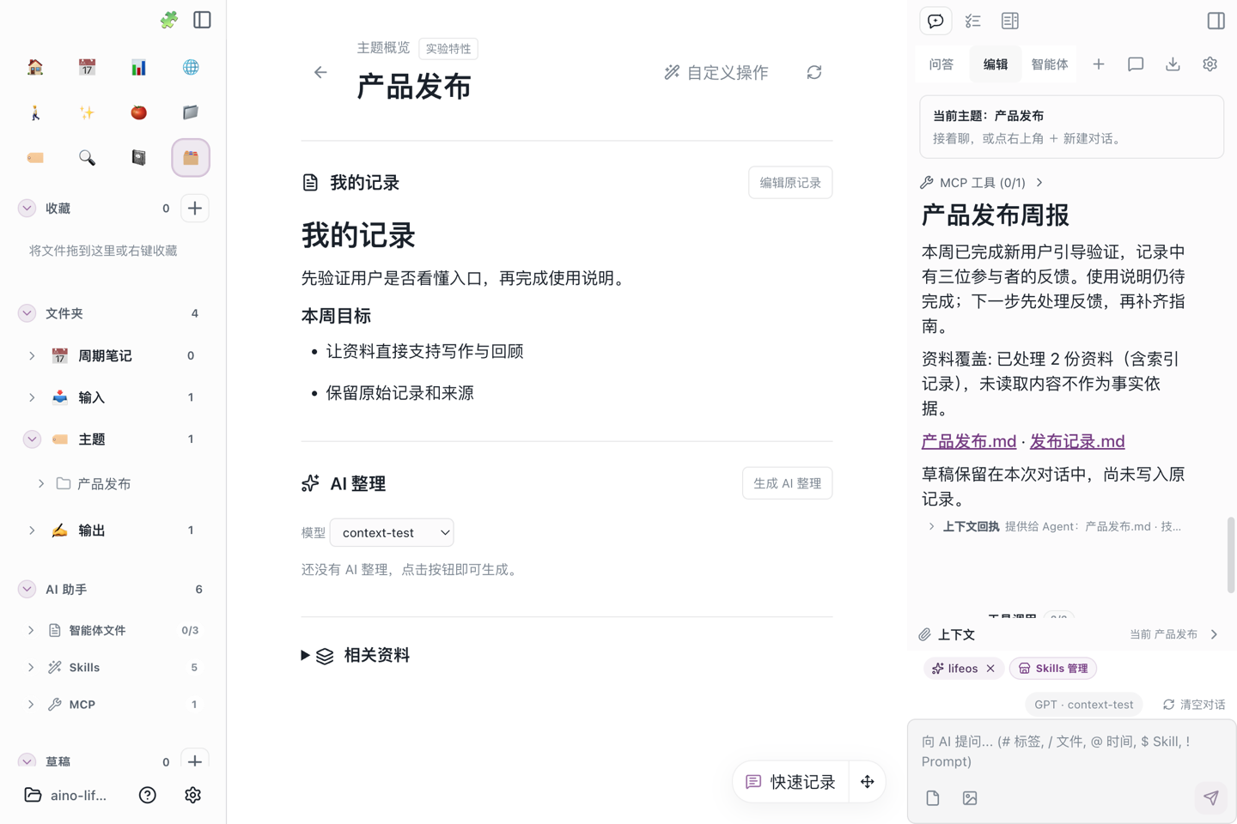The image size is (1237, 824).
Task: Open the bar chart statistics icon
Action: pos(138,67)
